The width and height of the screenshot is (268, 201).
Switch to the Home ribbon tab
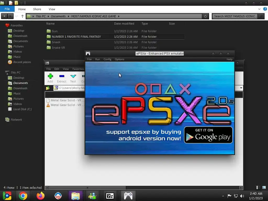pyautogui.click(x=22, y=9)
